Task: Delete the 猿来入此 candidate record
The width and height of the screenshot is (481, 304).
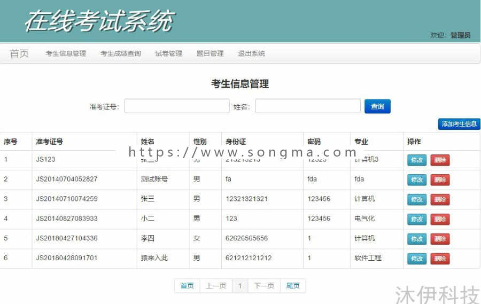Action: click(440, 259)
